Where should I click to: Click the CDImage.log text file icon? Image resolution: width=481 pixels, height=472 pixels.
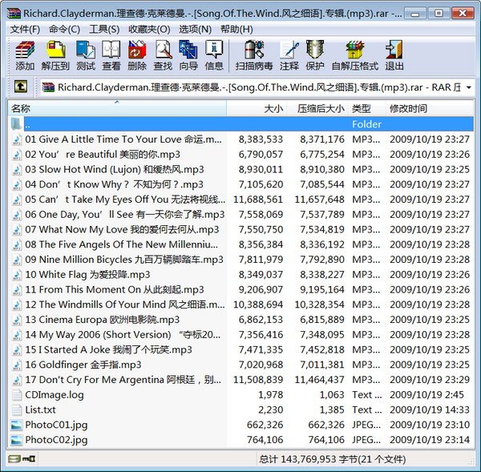pyautogui.click(x=16, y=395)
